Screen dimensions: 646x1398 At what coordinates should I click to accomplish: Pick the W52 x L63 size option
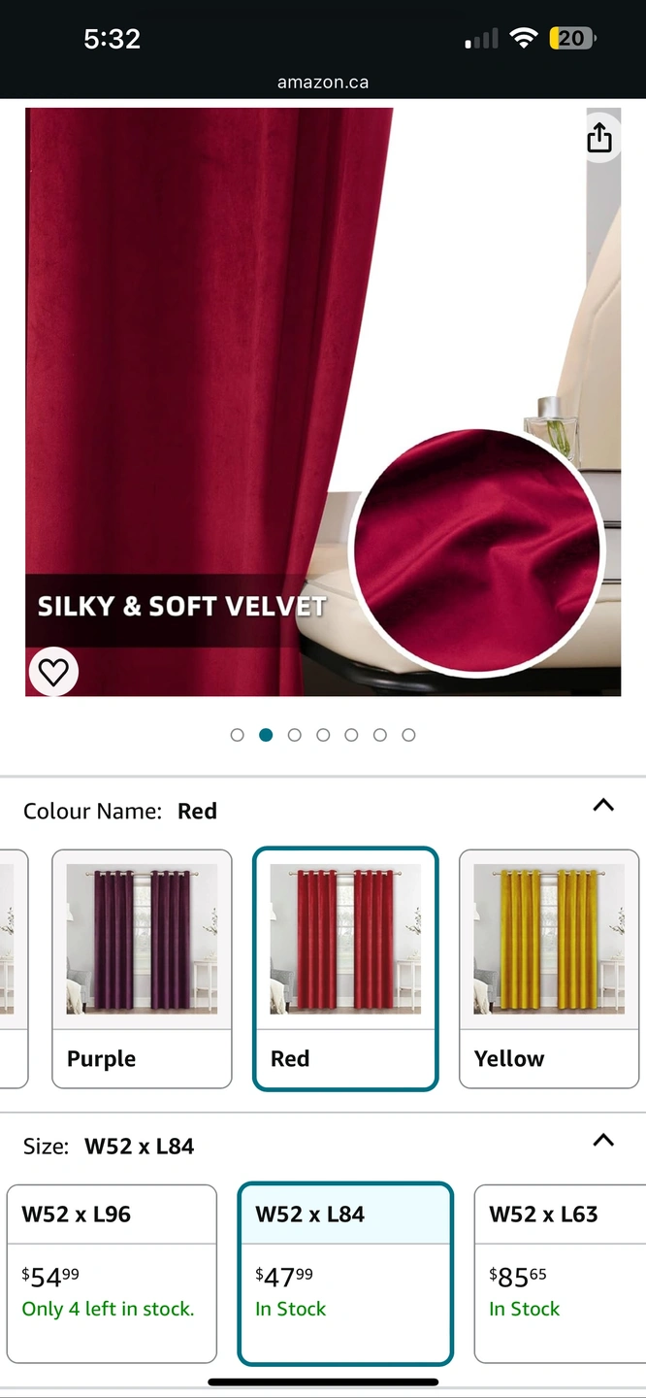560,1274
